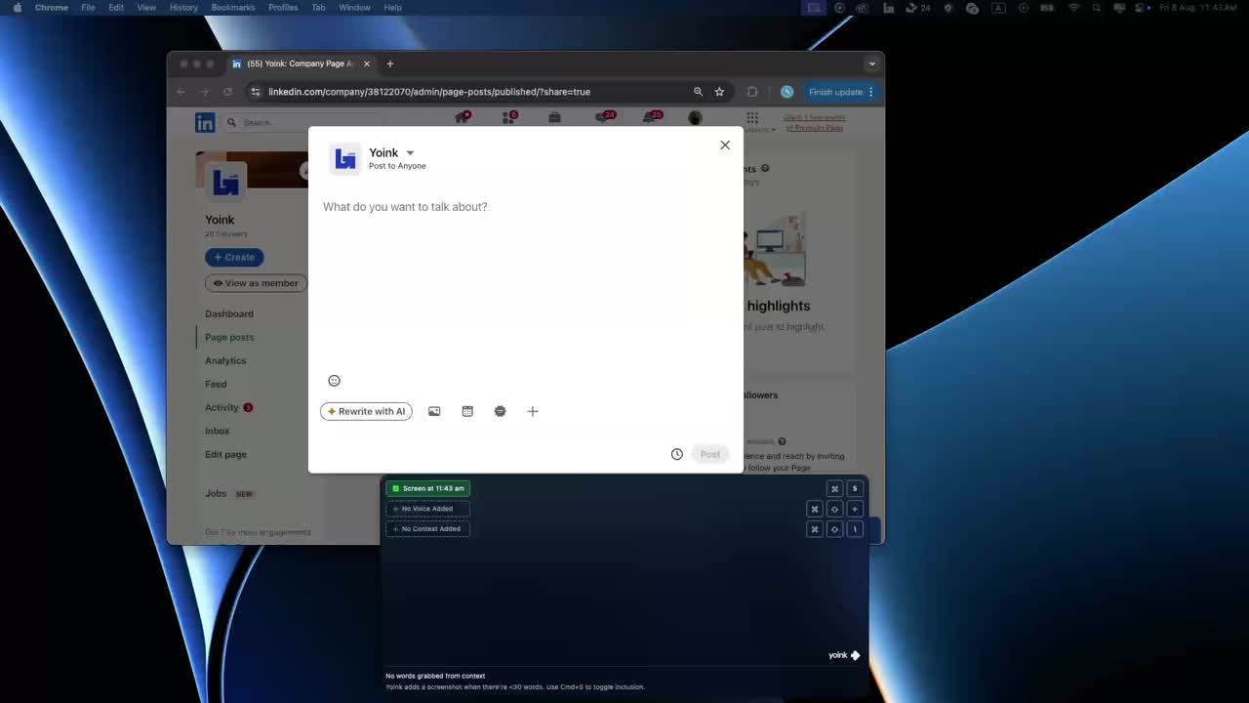Open Yoink post audience dropdown arrow
This screenshot has height=703, width=1249.
point(410,152)
